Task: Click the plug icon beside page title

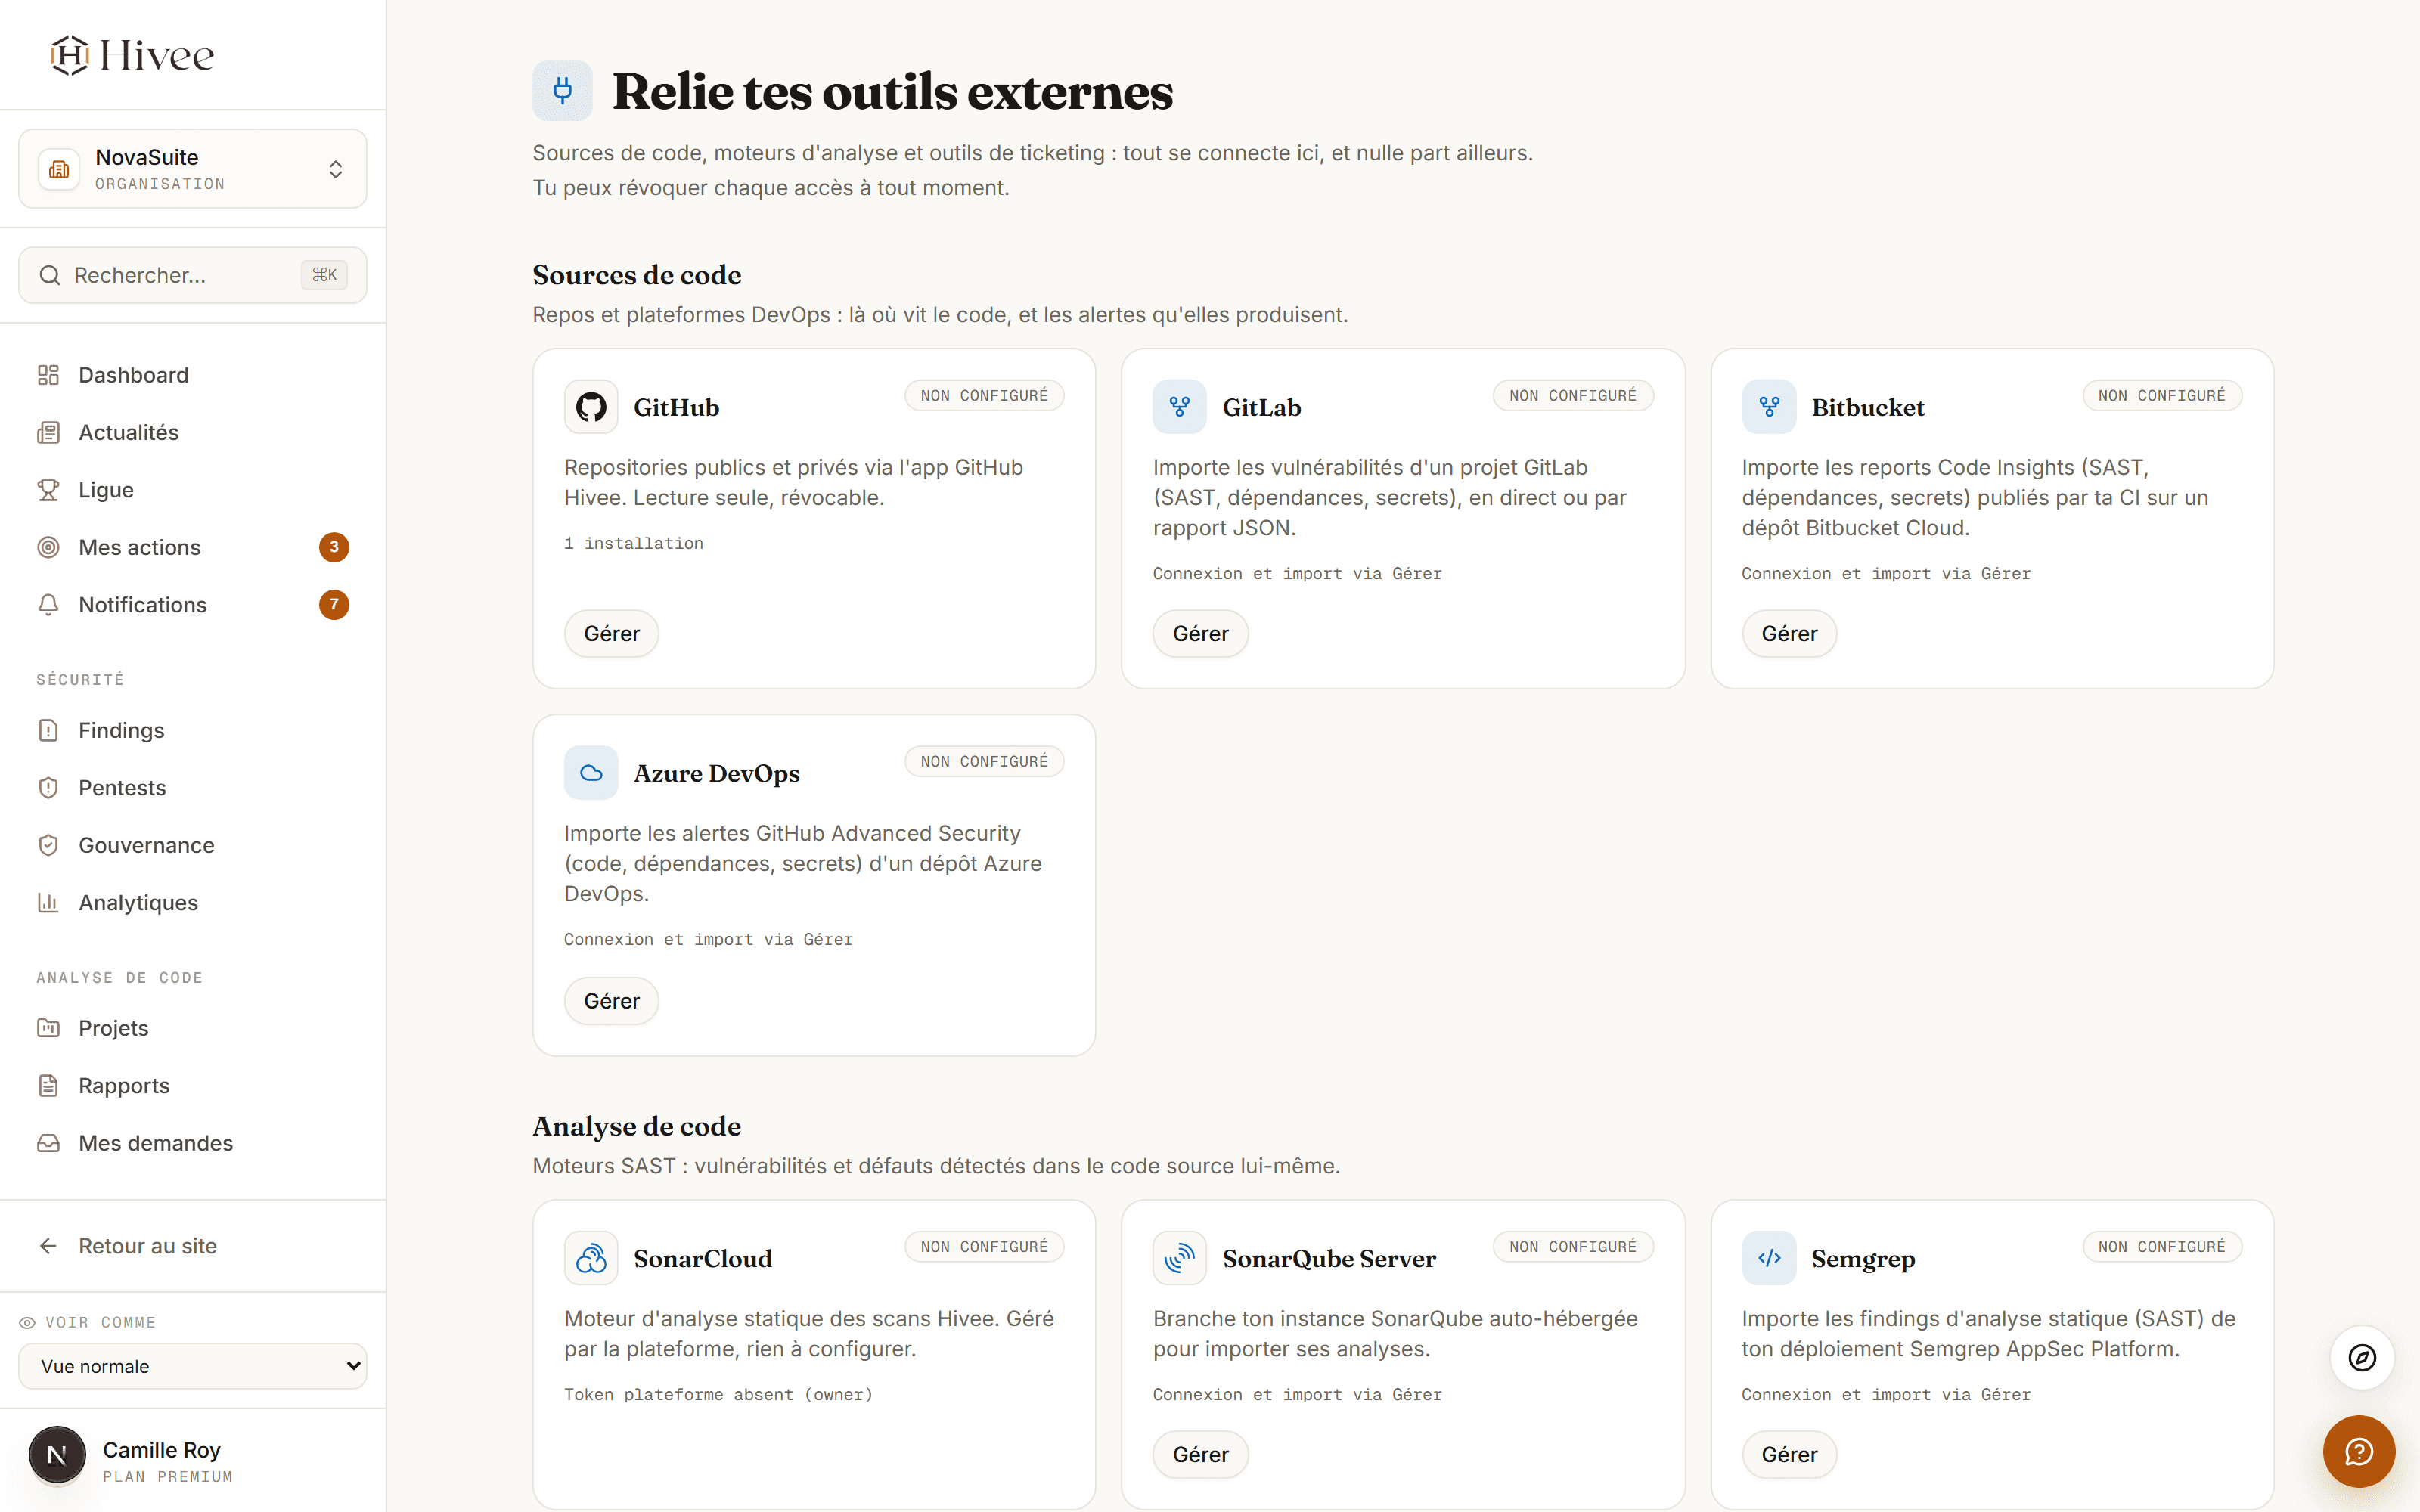Action: point(562,91)
